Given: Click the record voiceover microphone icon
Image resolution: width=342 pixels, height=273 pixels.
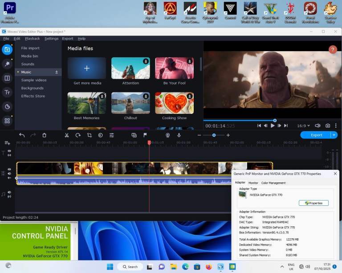Looking at the screenshot, I should [179, 135].
